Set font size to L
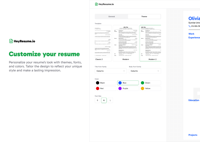Screen dimensions: 200x142 [x=110, y=100]
